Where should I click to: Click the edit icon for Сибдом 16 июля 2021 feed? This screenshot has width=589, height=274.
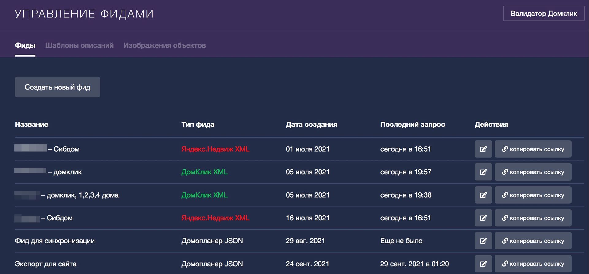click(x=483, y=218)
